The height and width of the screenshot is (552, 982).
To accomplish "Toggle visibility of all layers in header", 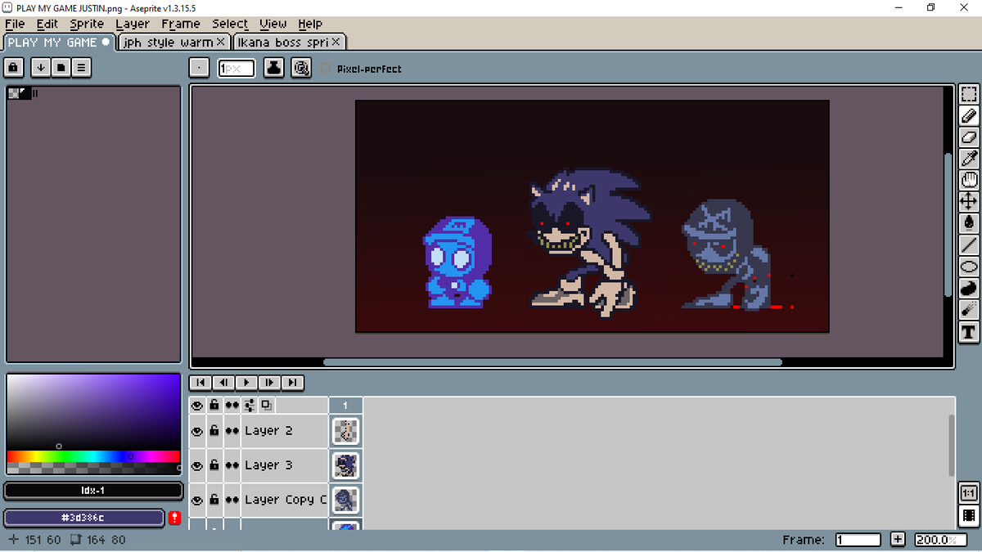I will 196,405.
